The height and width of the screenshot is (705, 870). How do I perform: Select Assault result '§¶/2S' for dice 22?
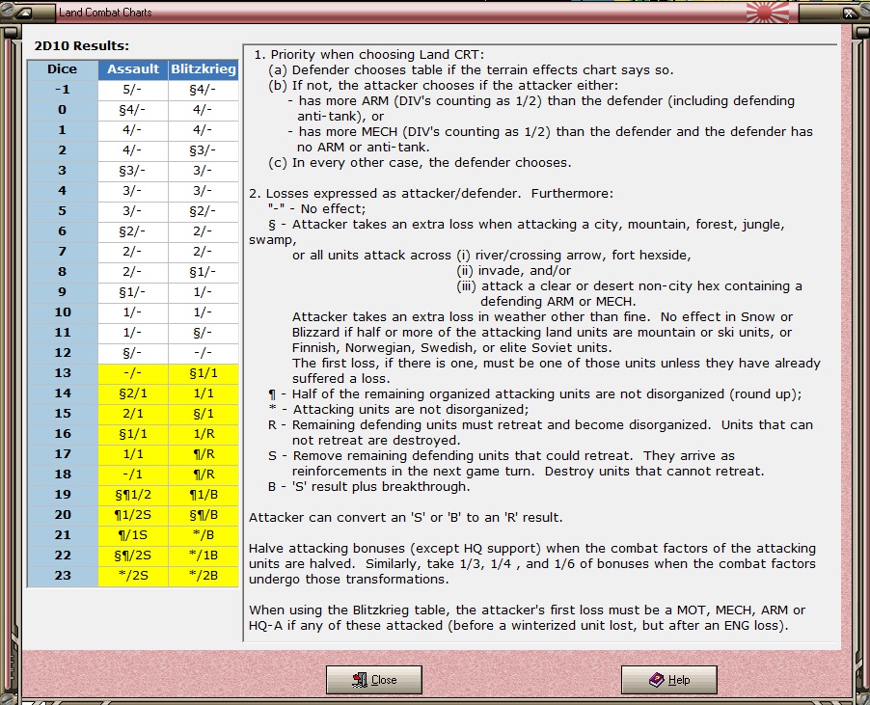[133, 556]
